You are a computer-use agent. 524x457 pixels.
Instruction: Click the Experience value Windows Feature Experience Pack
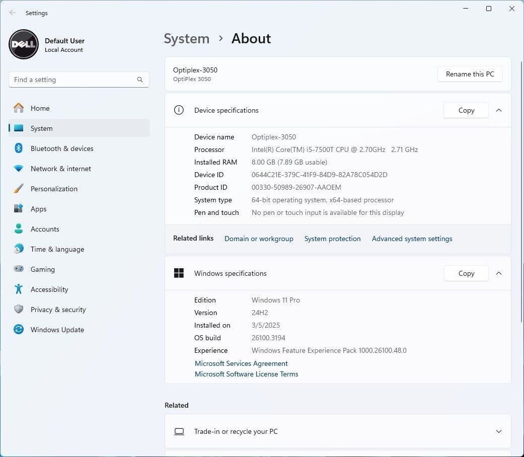coord(329,350)
